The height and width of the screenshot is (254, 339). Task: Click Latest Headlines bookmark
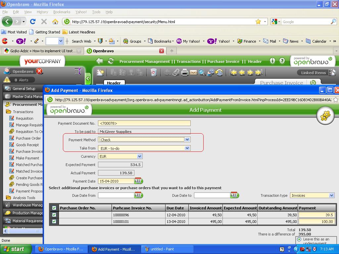click(x=79, y=32)
